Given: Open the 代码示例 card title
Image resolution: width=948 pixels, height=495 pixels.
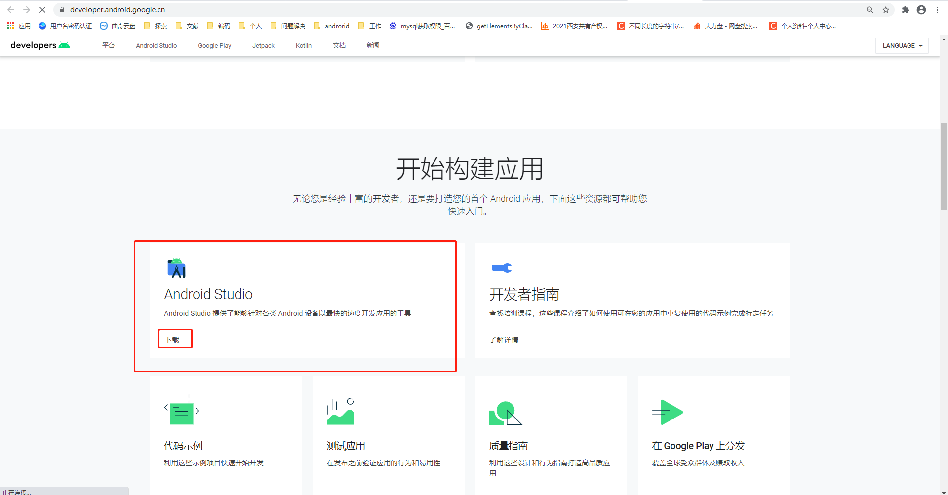Looking at the screenshot, I should [183, 446].
